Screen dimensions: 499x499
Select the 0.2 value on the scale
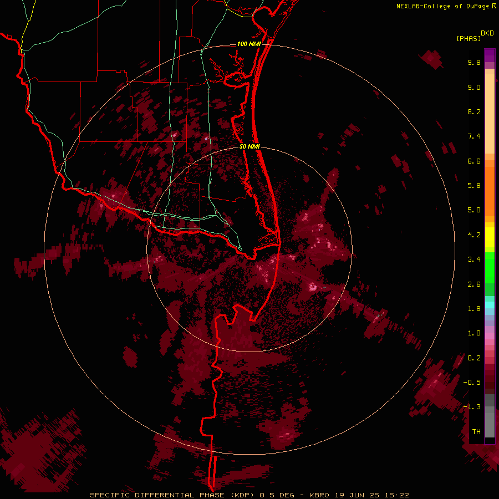click(x=474, y=358)
